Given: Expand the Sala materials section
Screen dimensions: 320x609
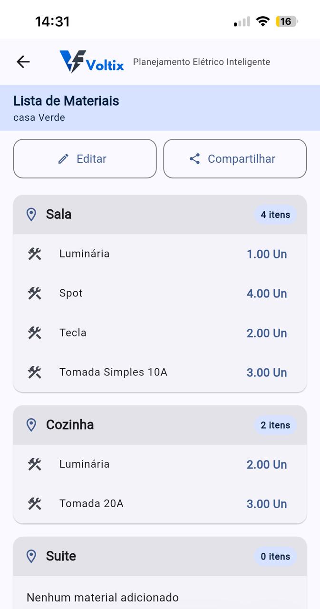Looking at the screenshot, I should [x=160, y=214].
